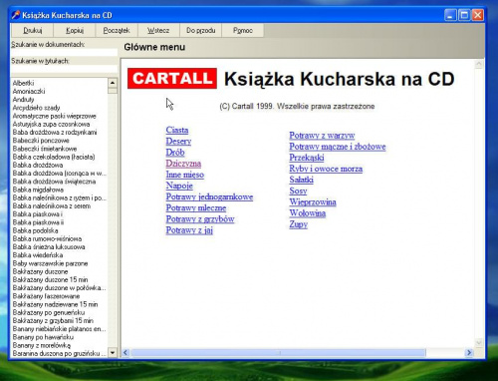Select Banany po hawajsku recipe
This screenshot has height=381, width=498.
[x=43, y=337]
